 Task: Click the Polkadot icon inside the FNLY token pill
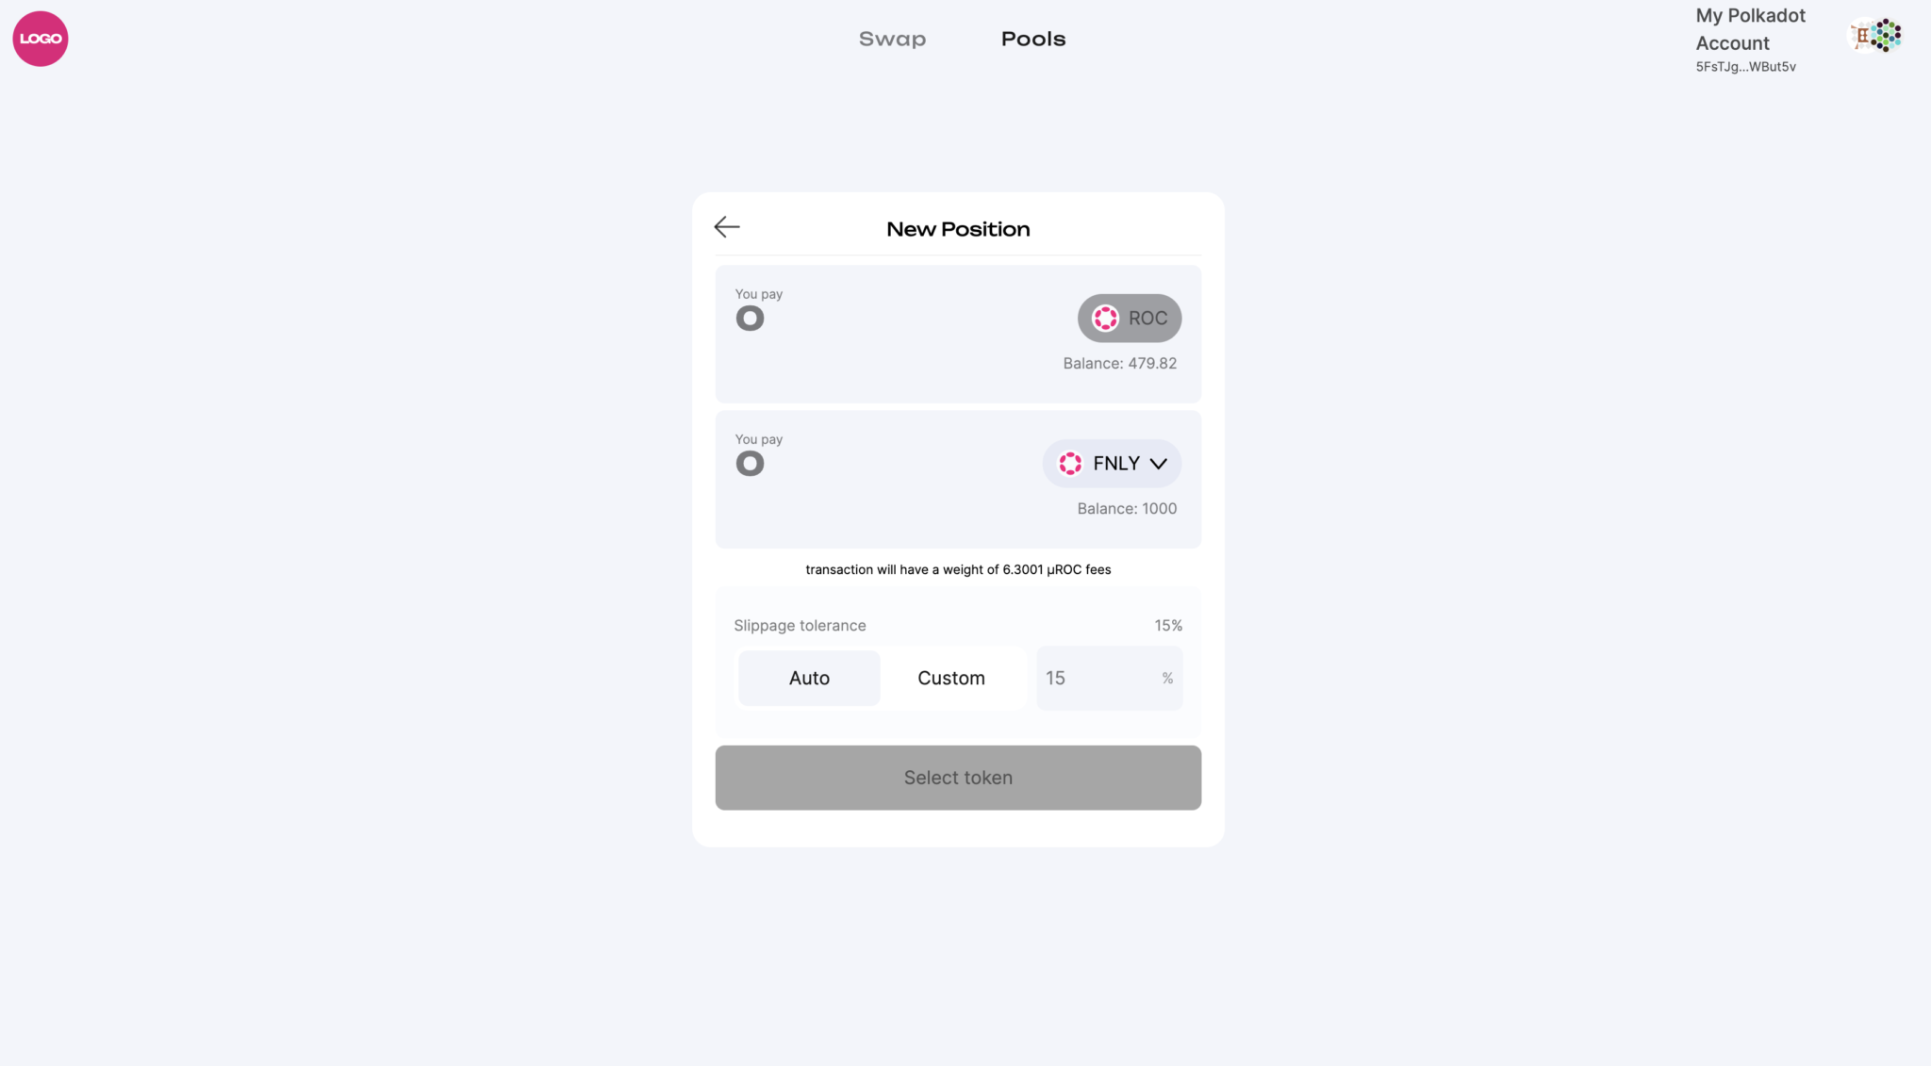tap(1069, 463)
